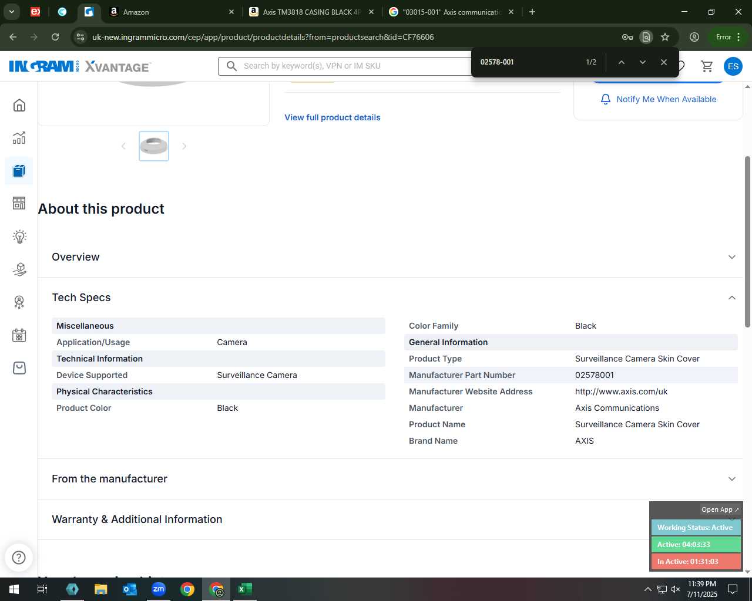Image resolution: width=752 pixels, height=601 pixels.
Task: Open the tab search dropdown arrow
Action: [x=12, y=12]
